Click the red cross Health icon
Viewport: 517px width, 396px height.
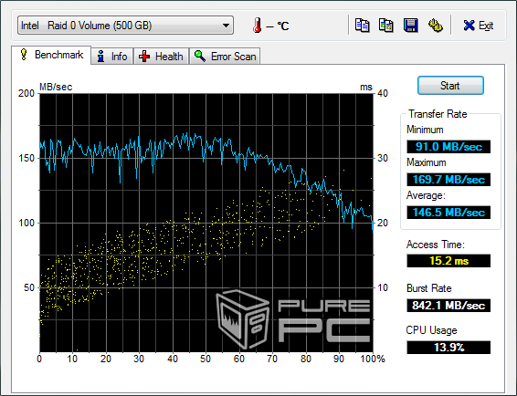(x=144, y=57)
